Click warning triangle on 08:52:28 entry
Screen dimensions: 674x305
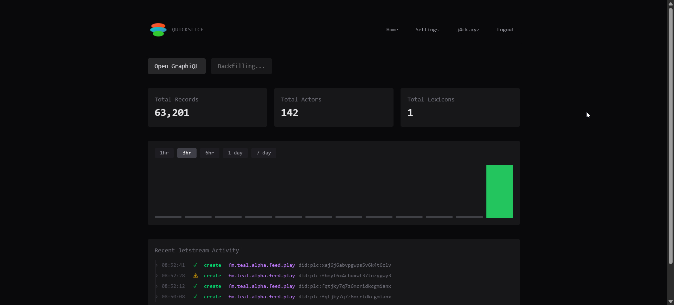[x=196, y=276]
